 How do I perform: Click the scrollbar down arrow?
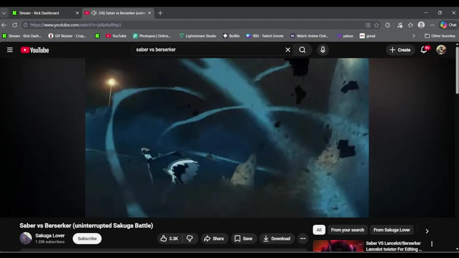(457, 249)
